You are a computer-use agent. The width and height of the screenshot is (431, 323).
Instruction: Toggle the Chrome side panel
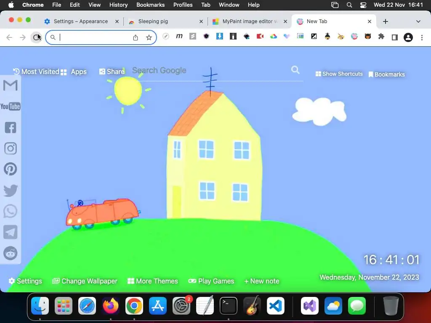click(x=395, y=37)
